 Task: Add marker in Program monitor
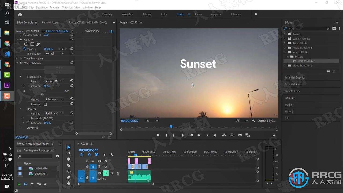tap(158, 135)
